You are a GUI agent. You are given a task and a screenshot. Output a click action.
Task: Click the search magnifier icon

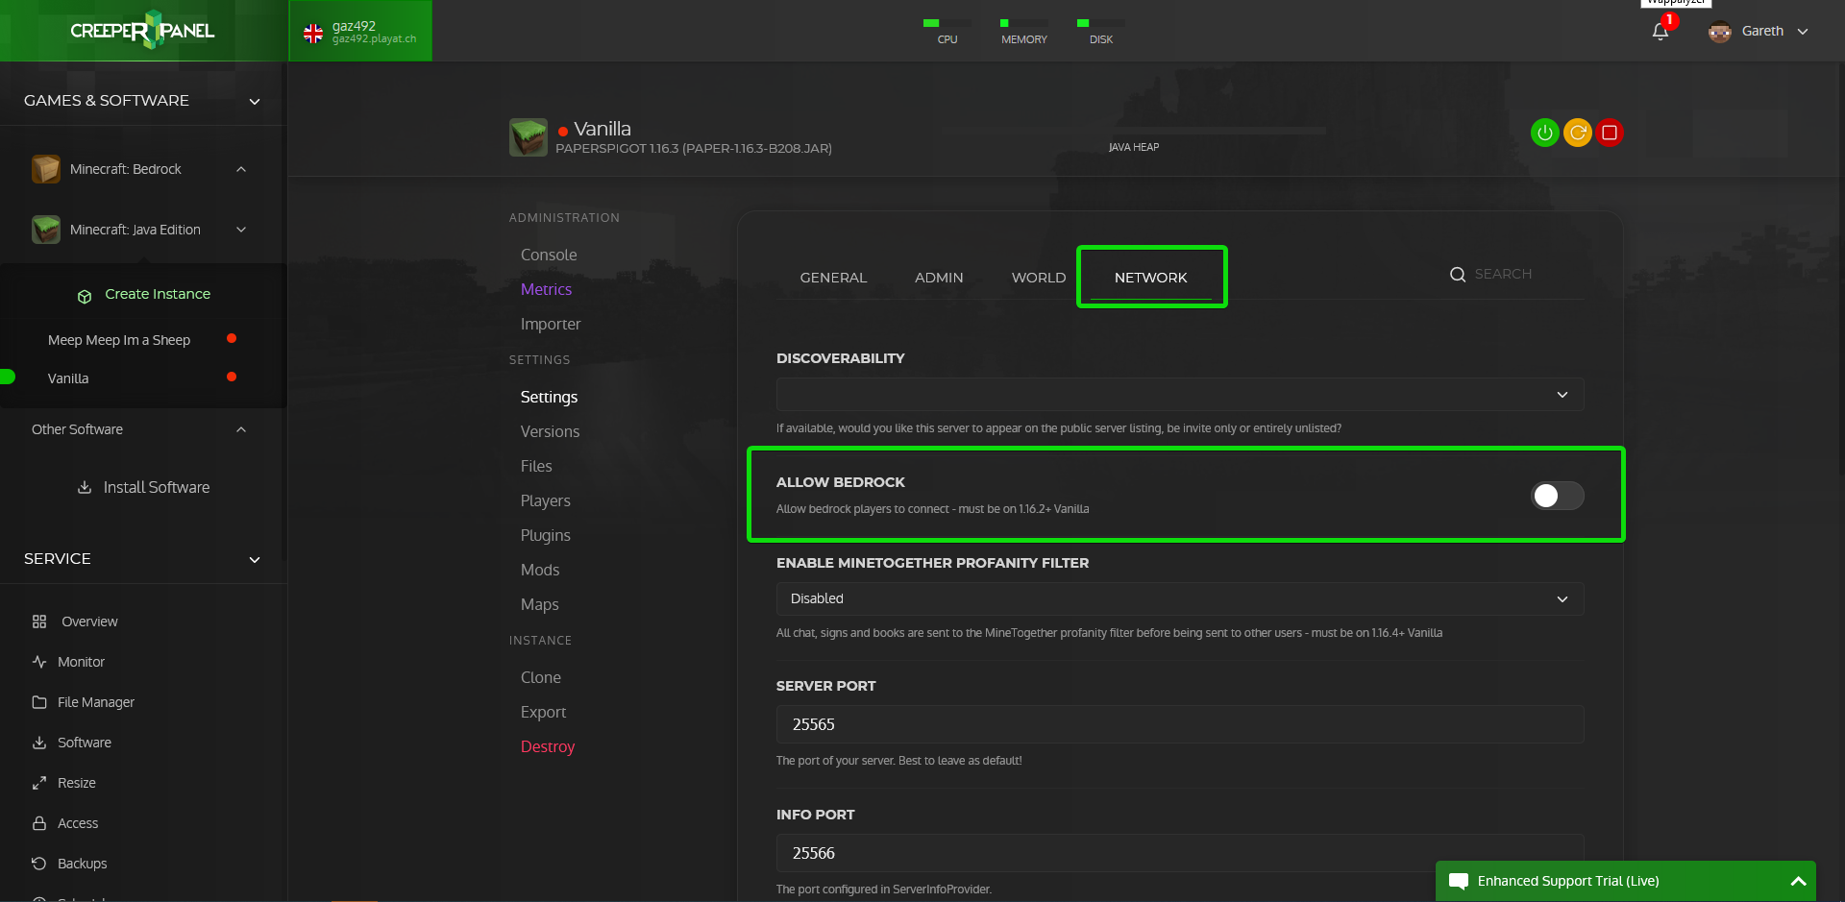tap(1458, 275)
